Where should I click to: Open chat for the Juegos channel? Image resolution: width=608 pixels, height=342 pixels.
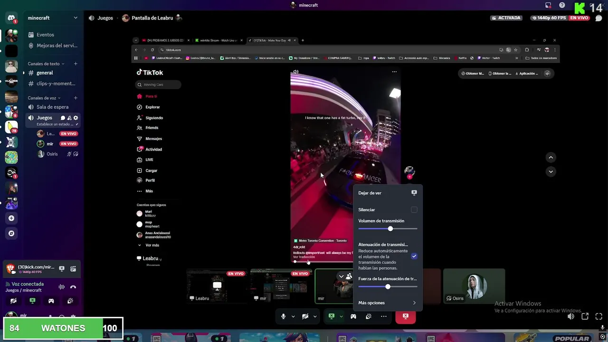[63, 118]
